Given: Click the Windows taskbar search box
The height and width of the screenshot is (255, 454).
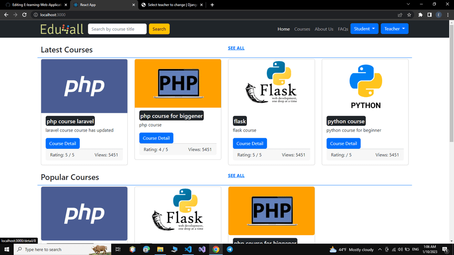Looking at the screenshot, I should [62, 249].
